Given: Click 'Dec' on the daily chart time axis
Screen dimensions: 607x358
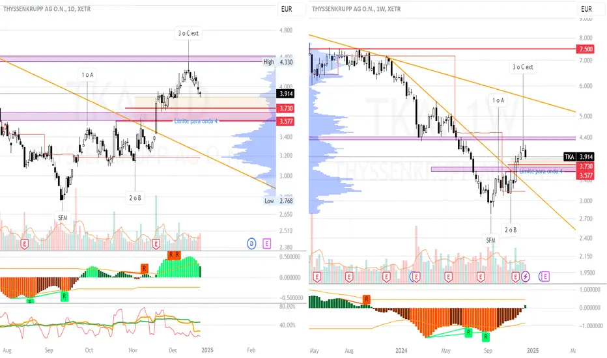Looking at the screenshot, I should pos(173,350).
